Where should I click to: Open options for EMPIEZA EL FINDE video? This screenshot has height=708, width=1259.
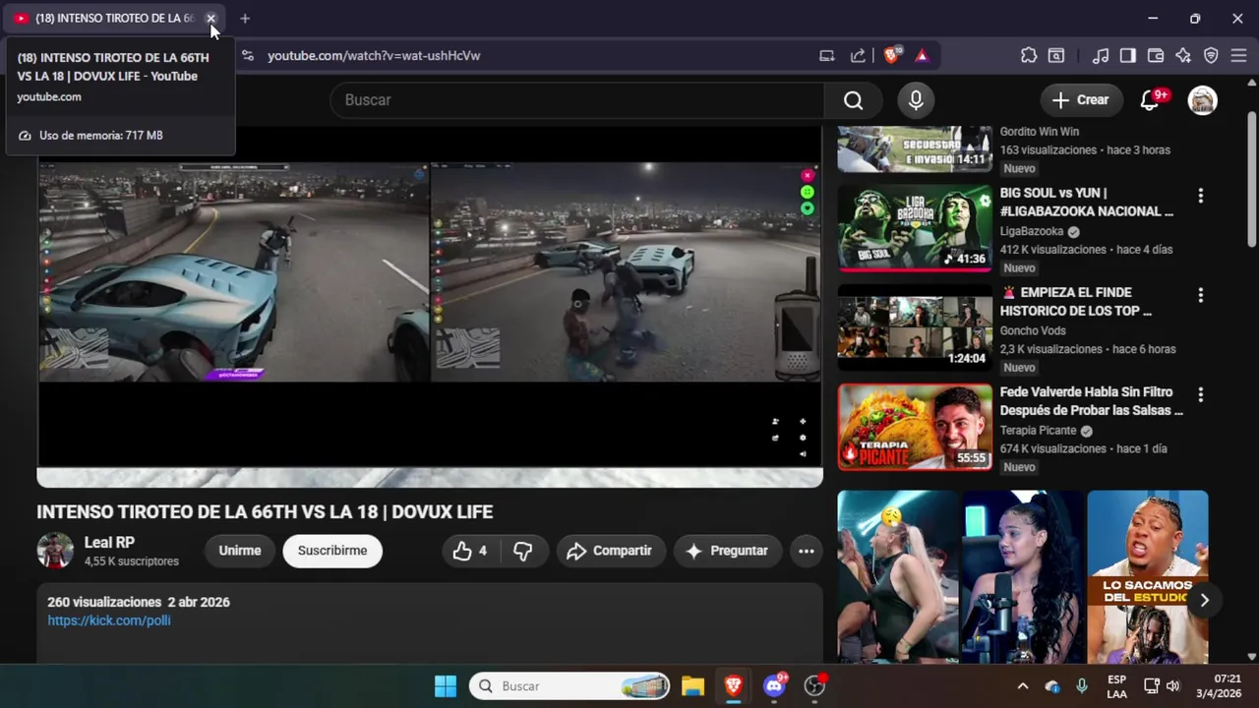[1200, 295]
